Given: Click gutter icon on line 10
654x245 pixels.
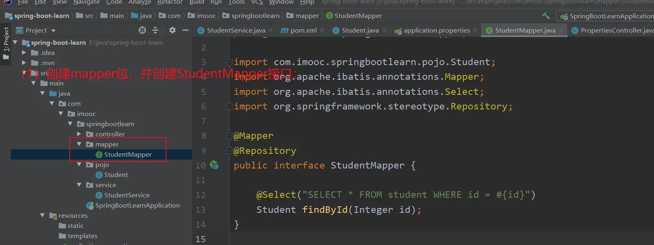Looking at the screenshot, I should 214,165.
